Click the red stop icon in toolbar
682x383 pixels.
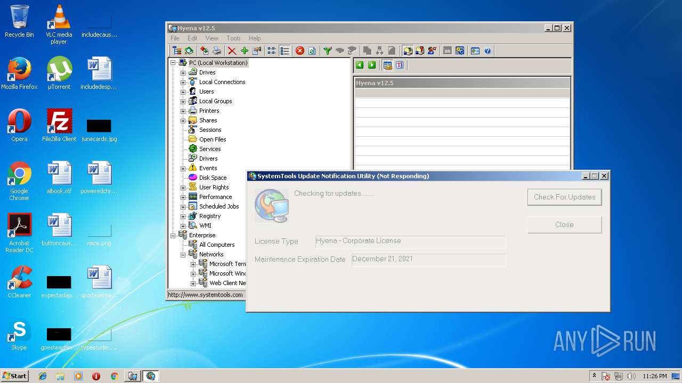299,51
